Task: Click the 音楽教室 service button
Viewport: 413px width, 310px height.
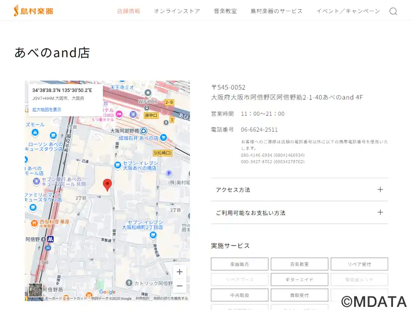Action: pos(299,264)
